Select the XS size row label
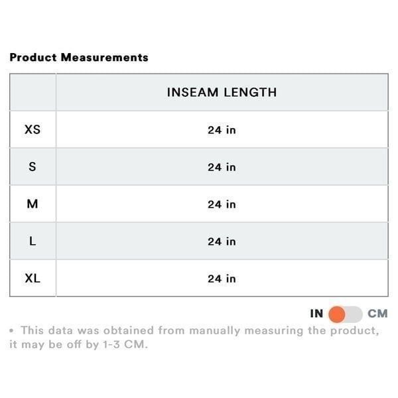The image size is (398, 398). click(x=33, y=129)
